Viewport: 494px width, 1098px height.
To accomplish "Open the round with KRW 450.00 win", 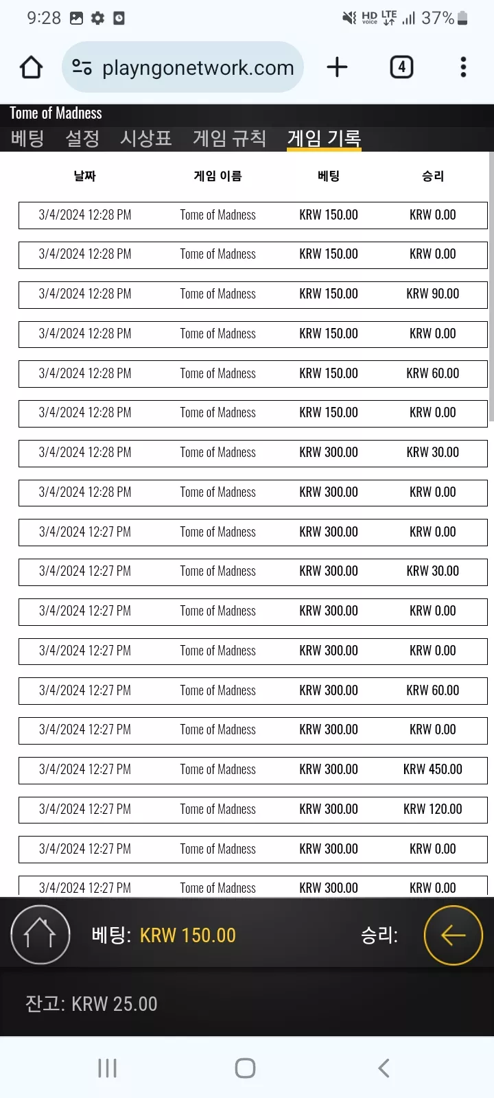I will coord(253,769).
